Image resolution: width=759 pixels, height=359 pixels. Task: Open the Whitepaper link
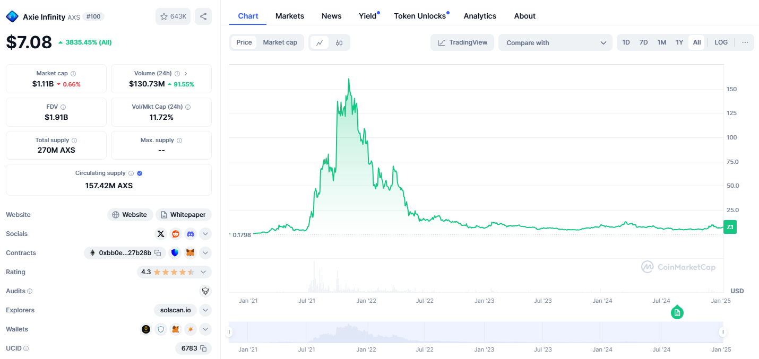click(184, 215)
